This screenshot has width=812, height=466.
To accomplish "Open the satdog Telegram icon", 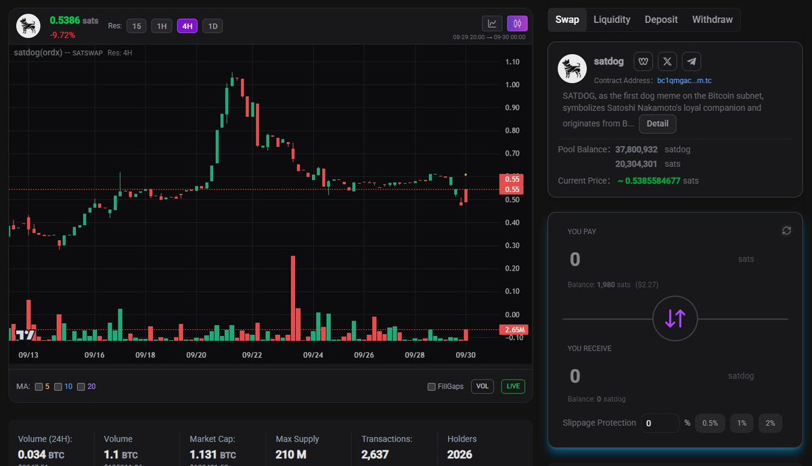I will click(x=691, y=62).
